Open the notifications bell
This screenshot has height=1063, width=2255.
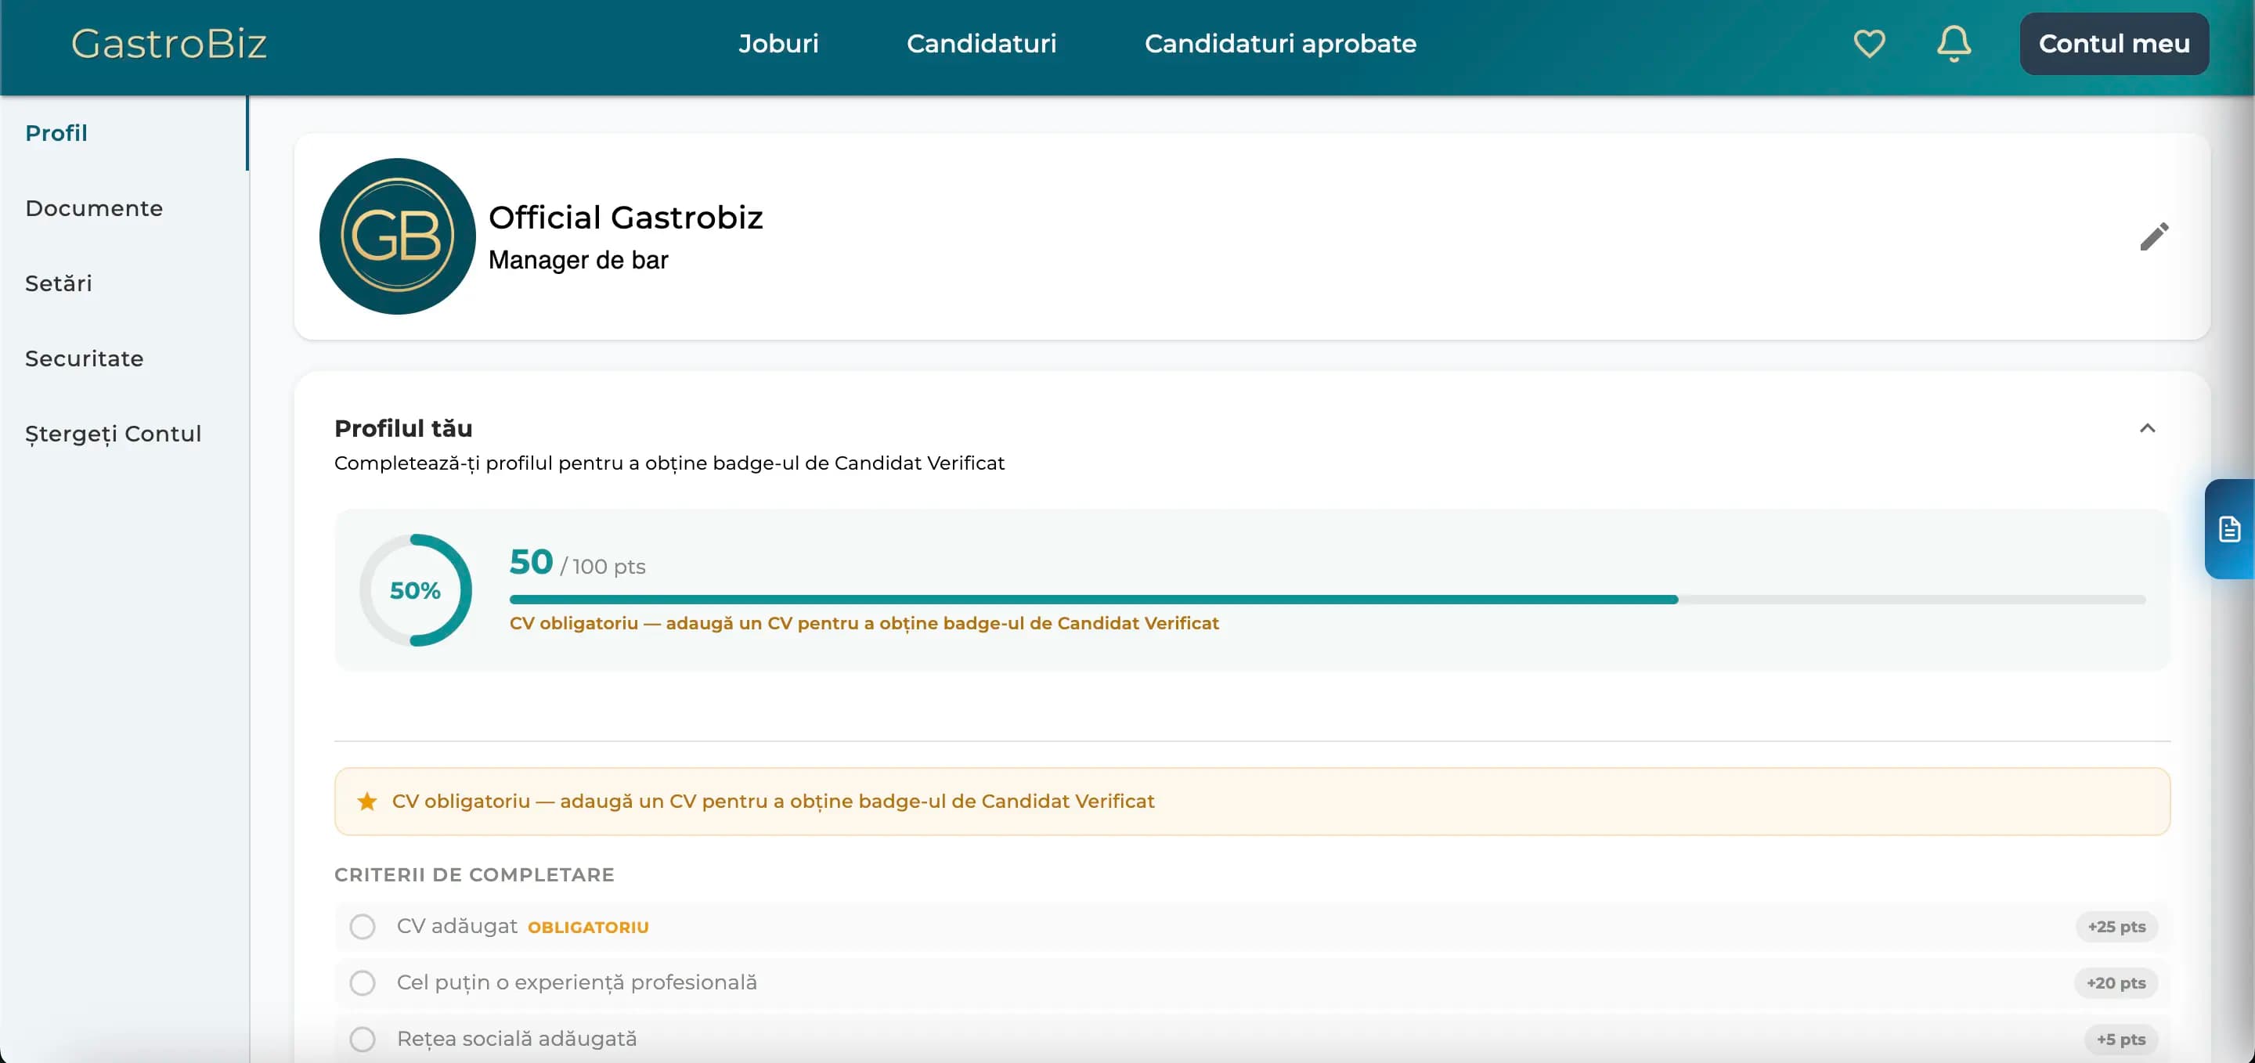coord(1953,44)
